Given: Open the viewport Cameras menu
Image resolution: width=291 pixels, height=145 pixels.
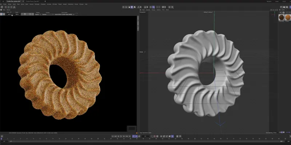Looking at the screenshot, I should click(x=148, y=10).
